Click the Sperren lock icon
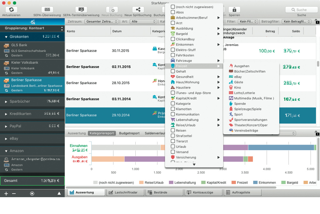Screen dimensions: 320x214 click(234, 10)
